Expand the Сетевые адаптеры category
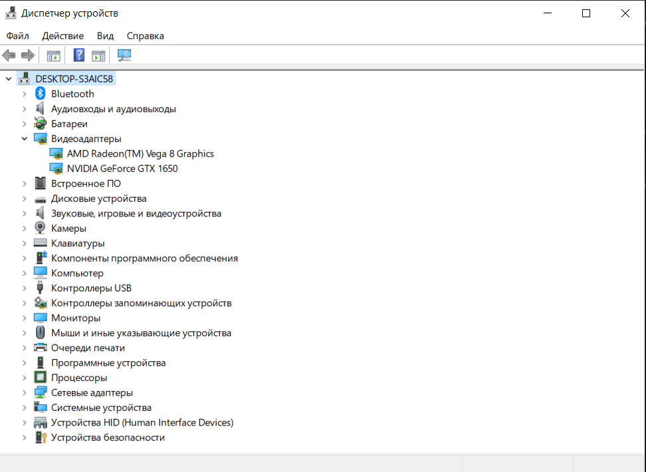This screenshot has width=646, height=472. click(x=25, y=392)
